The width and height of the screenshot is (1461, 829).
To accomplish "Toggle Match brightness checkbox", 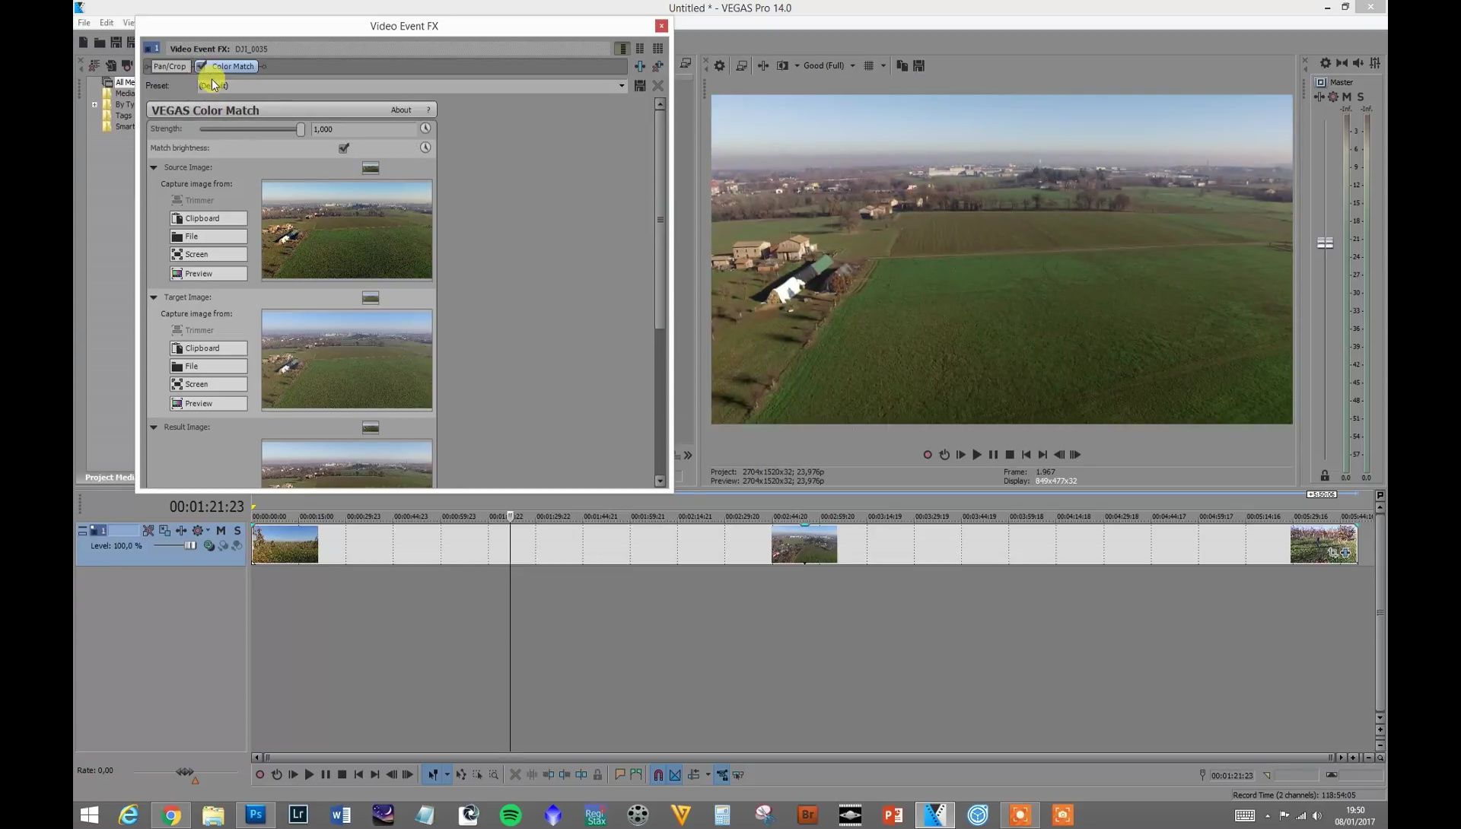I will pyautogui.click(x=344, y=148).
